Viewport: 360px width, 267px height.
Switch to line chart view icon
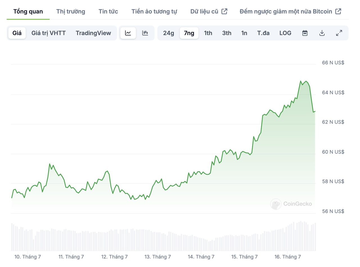tap(128, 33)
